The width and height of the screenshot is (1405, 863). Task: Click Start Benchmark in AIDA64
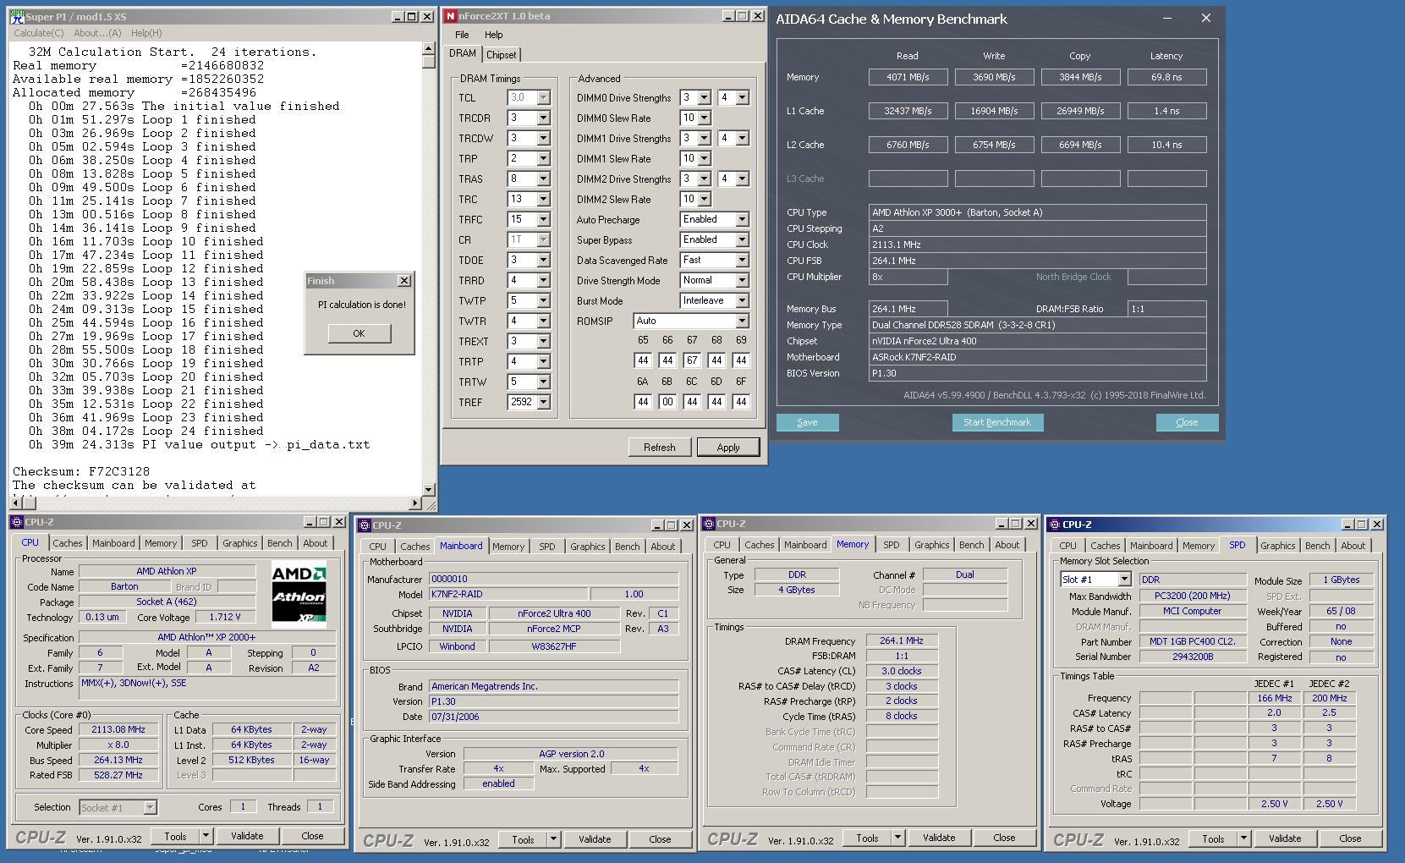(997, 422)
